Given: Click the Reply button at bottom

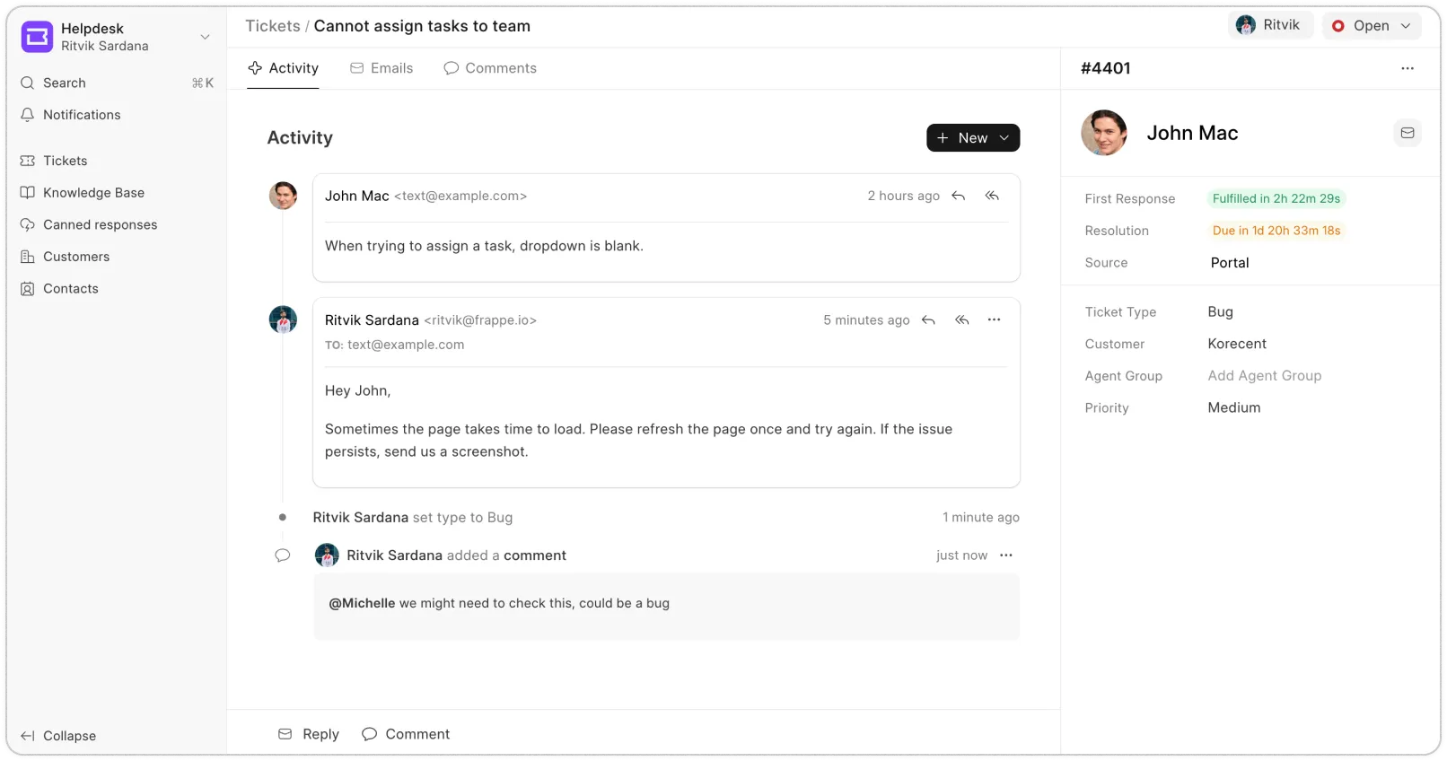Looking at the screenshot, I should [x=309, y=734].
